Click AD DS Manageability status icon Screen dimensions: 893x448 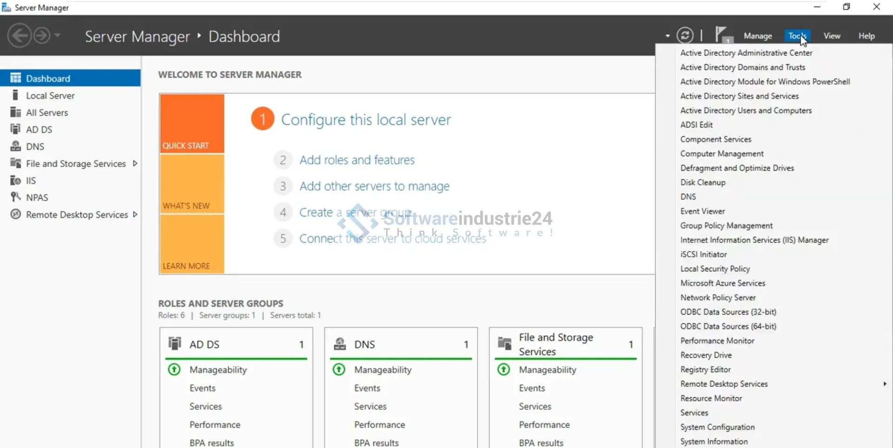click(174, 370)
